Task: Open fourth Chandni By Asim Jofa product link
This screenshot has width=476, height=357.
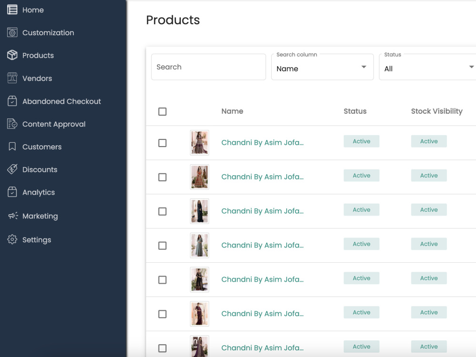Action: click(x=262, y=245)
